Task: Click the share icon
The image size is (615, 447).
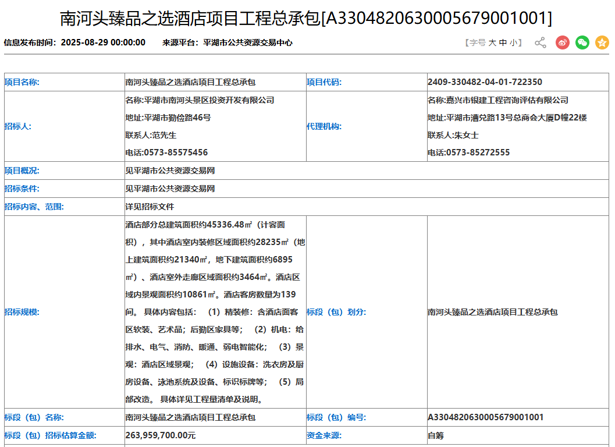Action: [541, 42]
